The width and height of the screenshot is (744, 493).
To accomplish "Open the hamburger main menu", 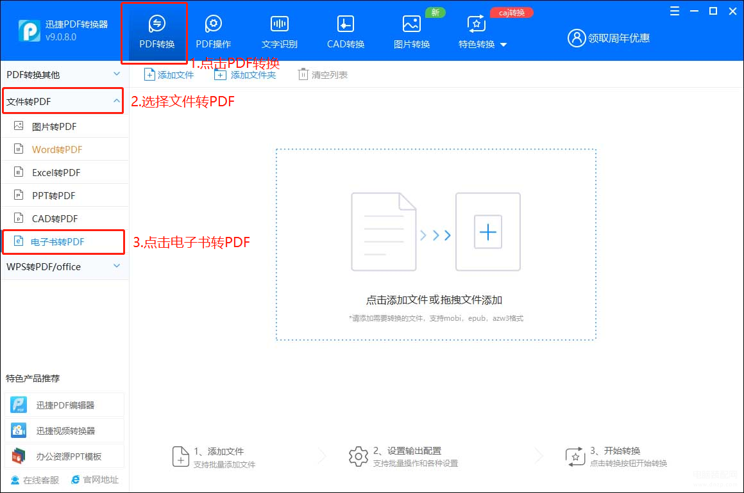I will click(674, 11).
